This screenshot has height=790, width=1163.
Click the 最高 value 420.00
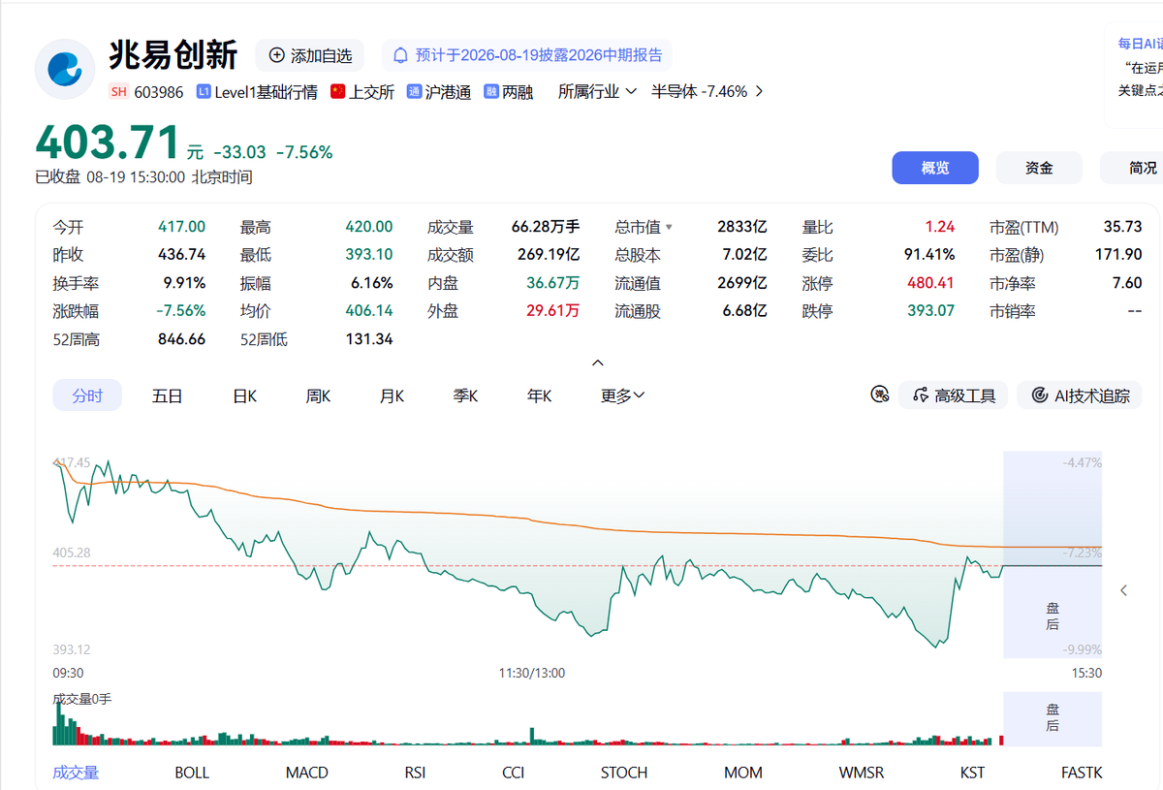click(x=369, y=227)
